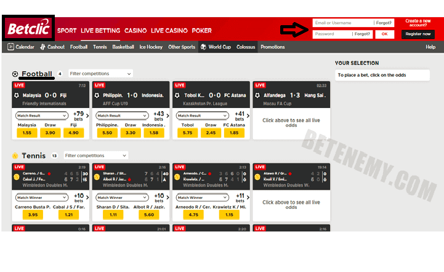Expand +43 bets for Philippines vs Indonesia
This screenshot has width=444, height=272.
[x=161, y=116]
